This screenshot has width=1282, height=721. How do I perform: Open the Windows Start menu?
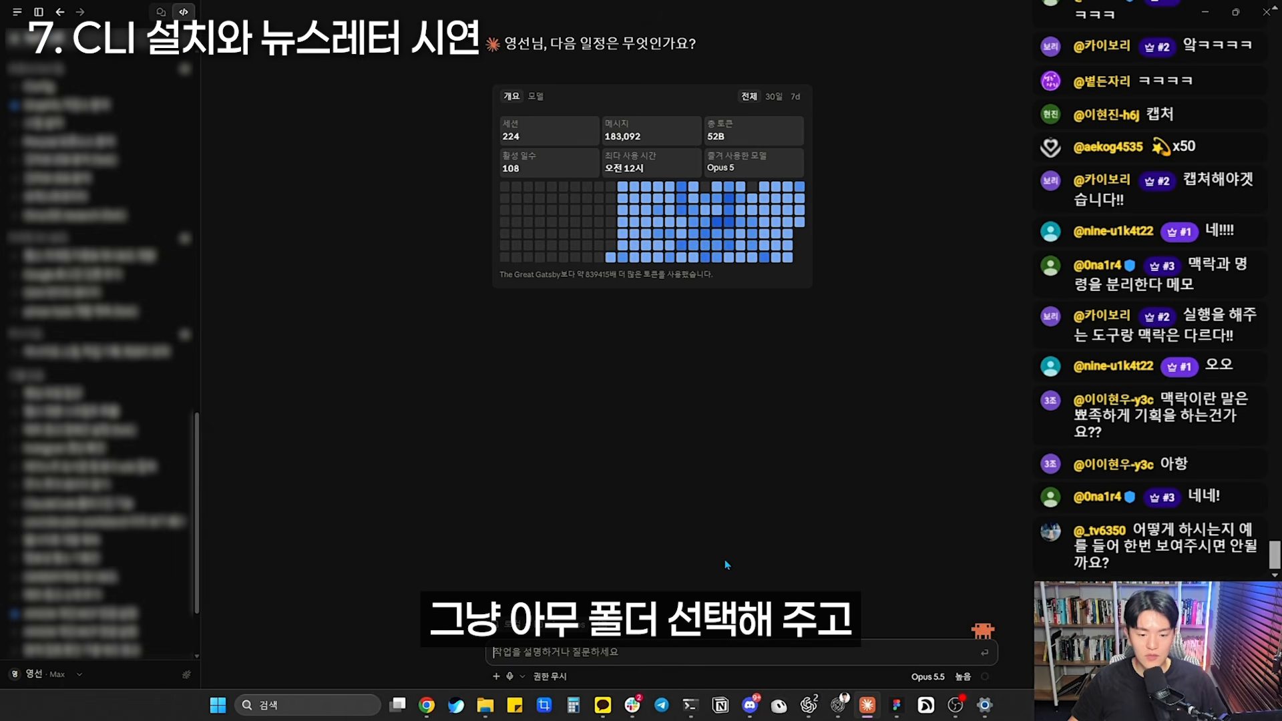pos(218,705)
